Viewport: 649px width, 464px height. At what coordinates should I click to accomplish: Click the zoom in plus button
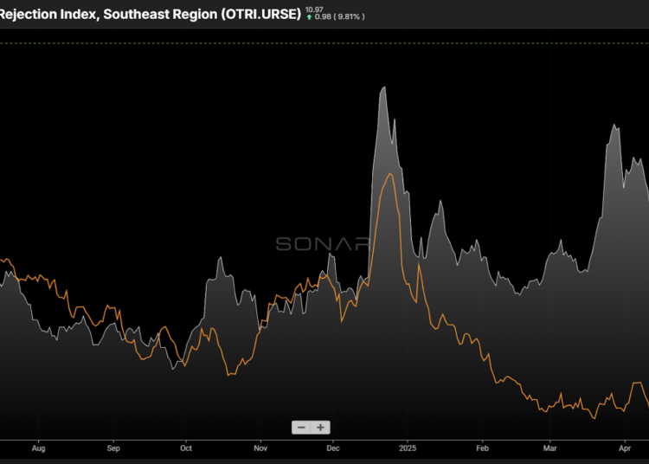click(320, 428)
